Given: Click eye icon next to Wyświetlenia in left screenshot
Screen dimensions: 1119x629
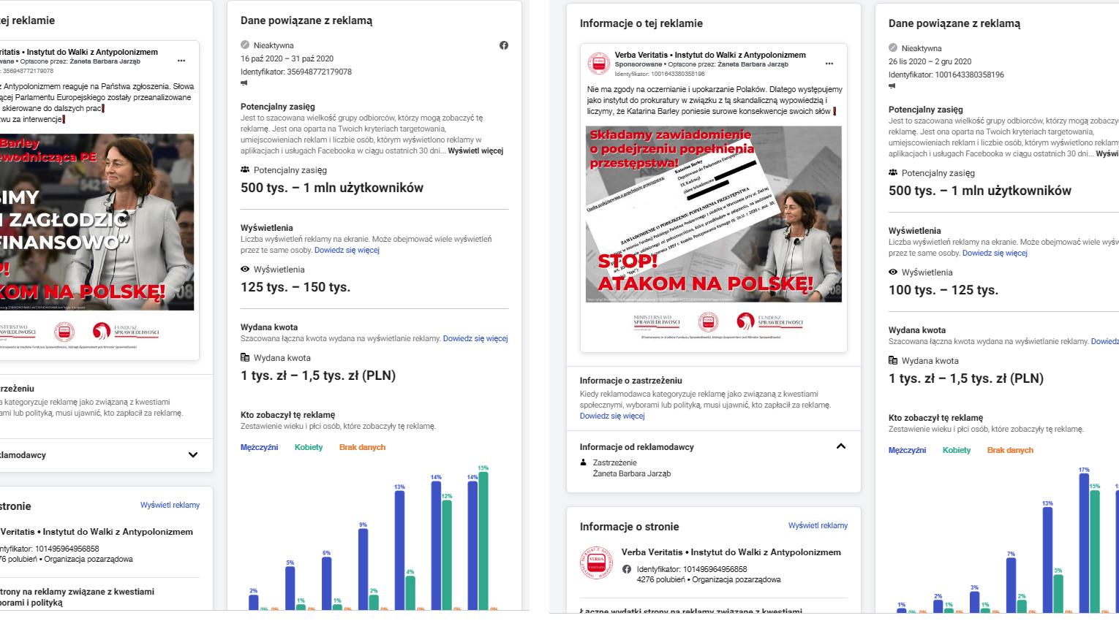Looking at the screenshot, I should pyautogui.click(x=245, y=269).
